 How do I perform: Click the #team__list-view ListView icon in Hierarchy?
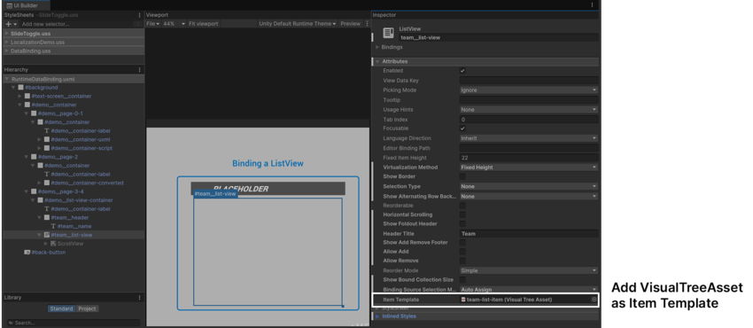[47, 235]
